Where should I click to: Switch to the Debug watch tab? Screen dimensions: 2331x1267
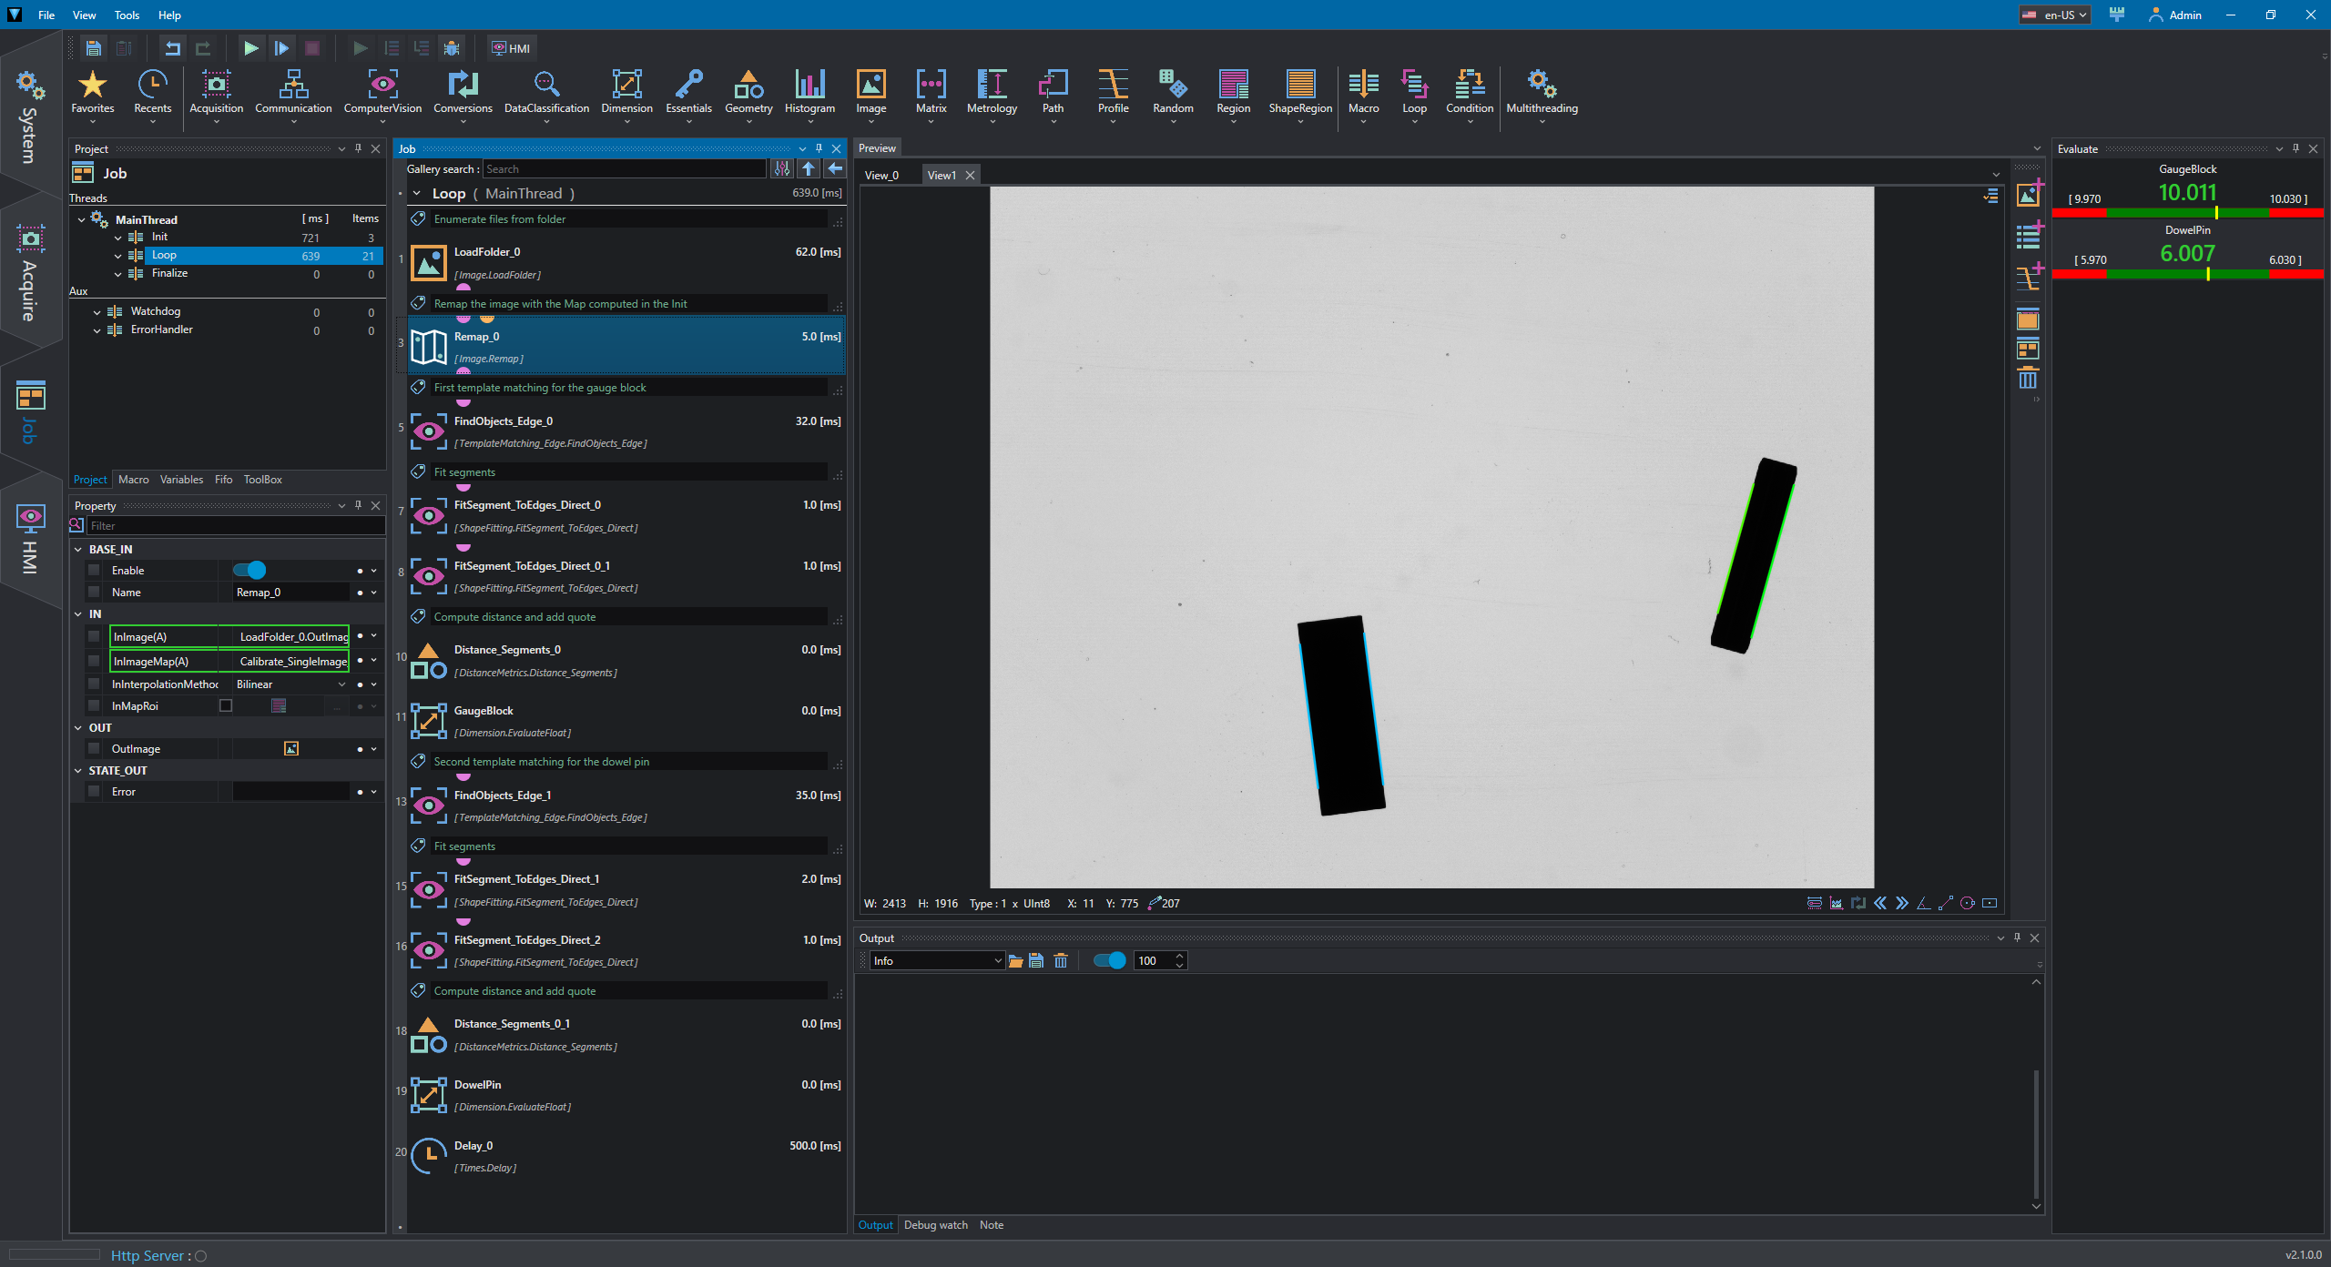935,1225
